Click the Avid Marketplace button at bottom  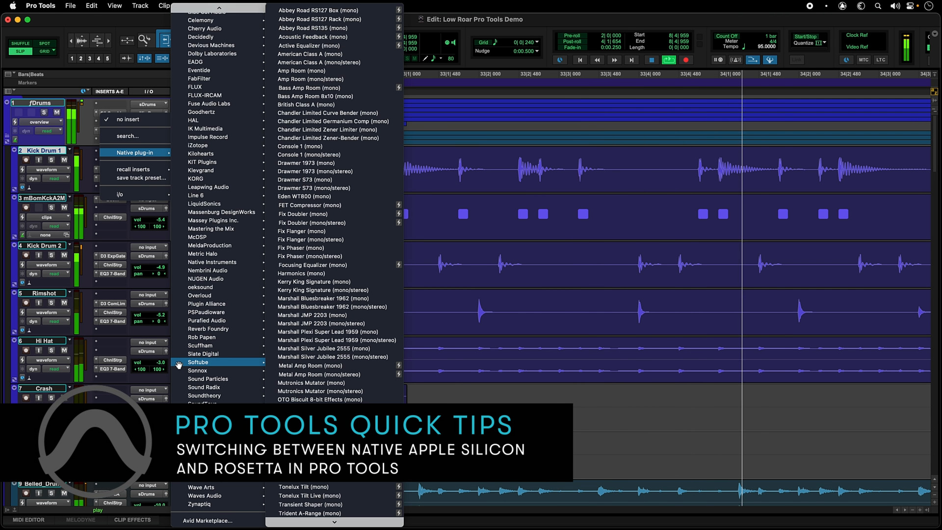(207, 520)
